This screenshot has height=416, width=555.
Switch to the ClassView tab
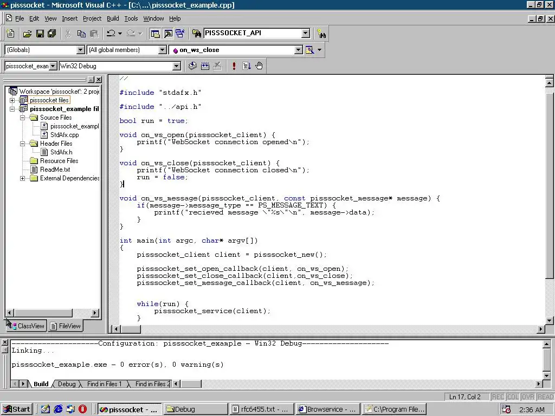click(x=27, y=326)
